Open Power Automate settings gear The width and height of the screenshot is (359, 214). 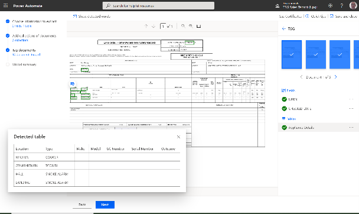coord(330,5)
